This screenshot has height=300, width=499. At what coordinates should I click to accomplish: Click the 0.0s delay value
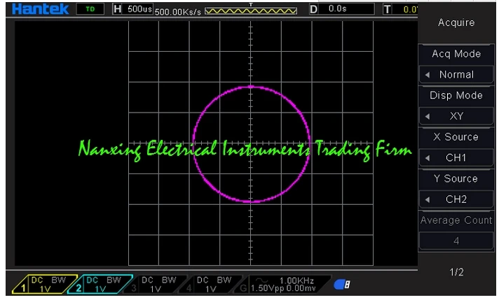pos(337,8)
